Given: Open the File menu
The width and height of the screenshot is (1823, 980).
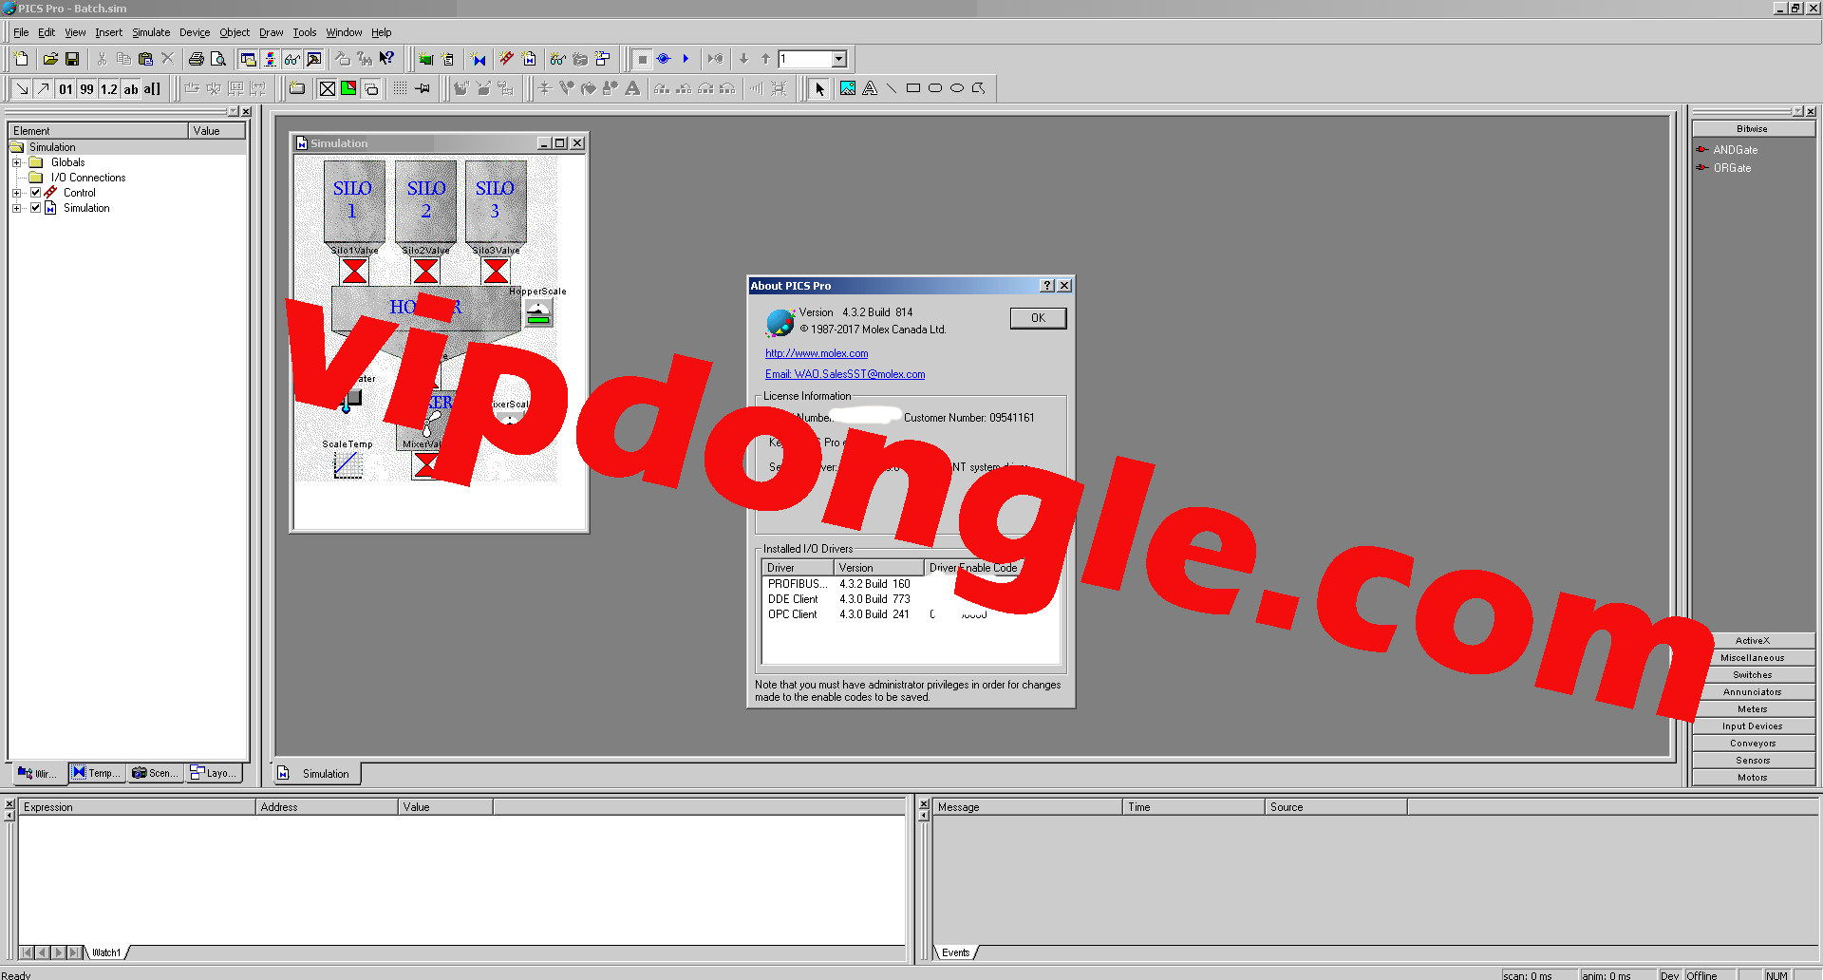Looking at the screenshot, I should click(21, 32).
